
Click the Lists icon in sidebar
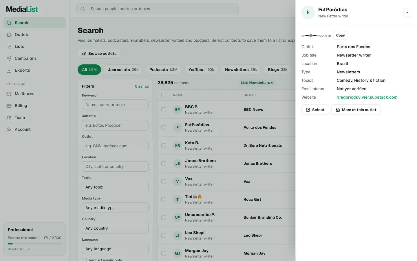coord(9,47)
